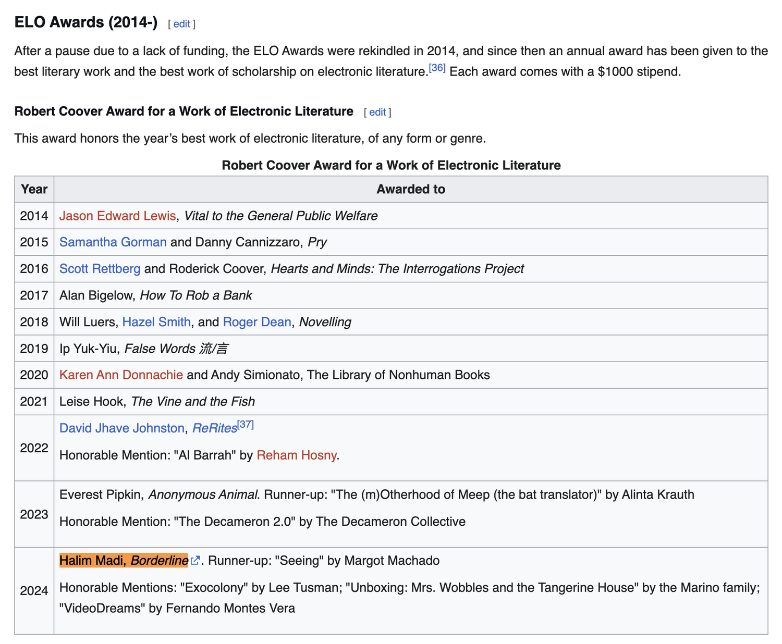Visit Samantha Gorman's article

(x=113, y=242)
